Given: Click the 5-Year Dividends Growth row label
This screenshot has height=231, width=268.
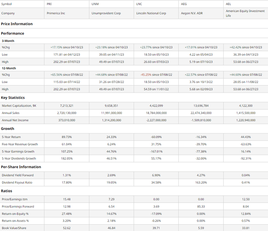Looking at the screenshot, I should tap(19, 158).
